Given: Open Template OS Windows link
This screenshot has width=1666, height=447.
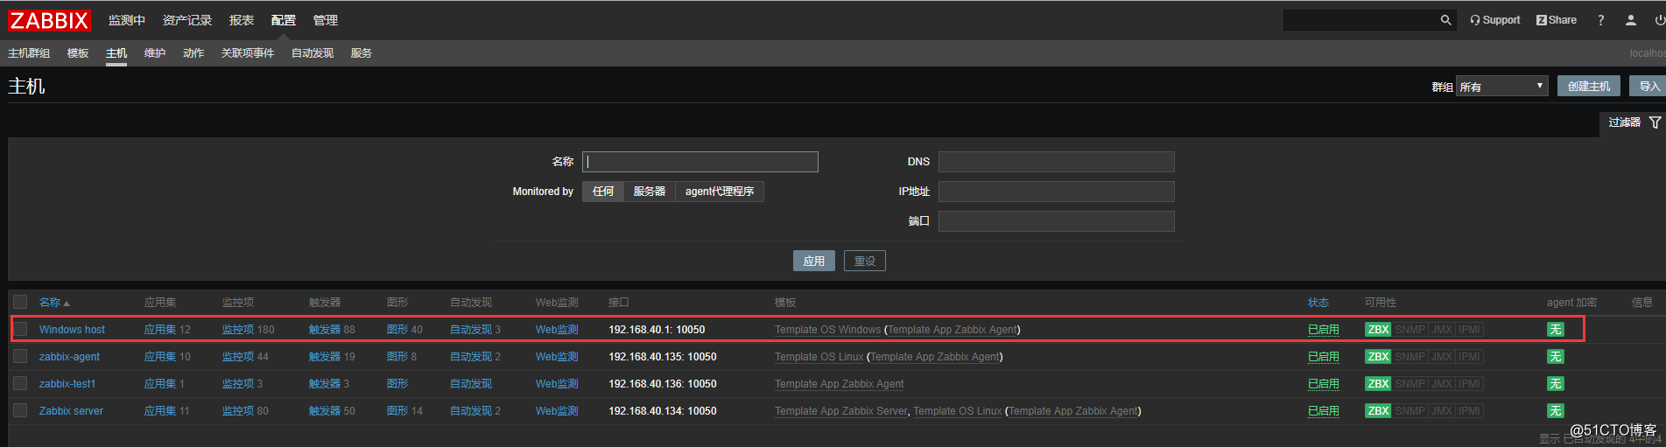Looking at the screenshot, I should coord(827,330).
